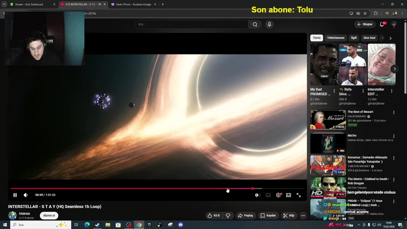Open more actions menu beside Klip

point(303,216)
